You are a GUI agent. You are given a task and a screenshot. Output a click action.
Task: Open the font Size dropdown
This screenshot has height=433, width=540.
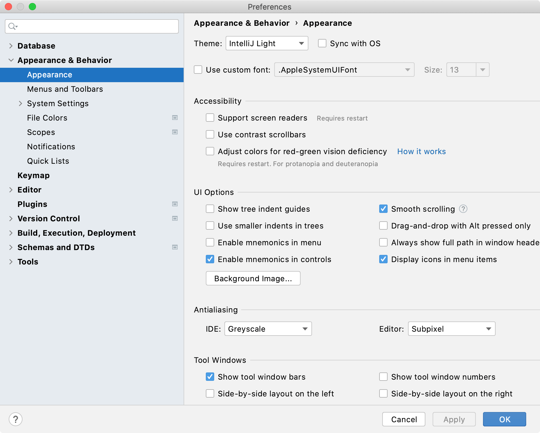click(483, 70)
